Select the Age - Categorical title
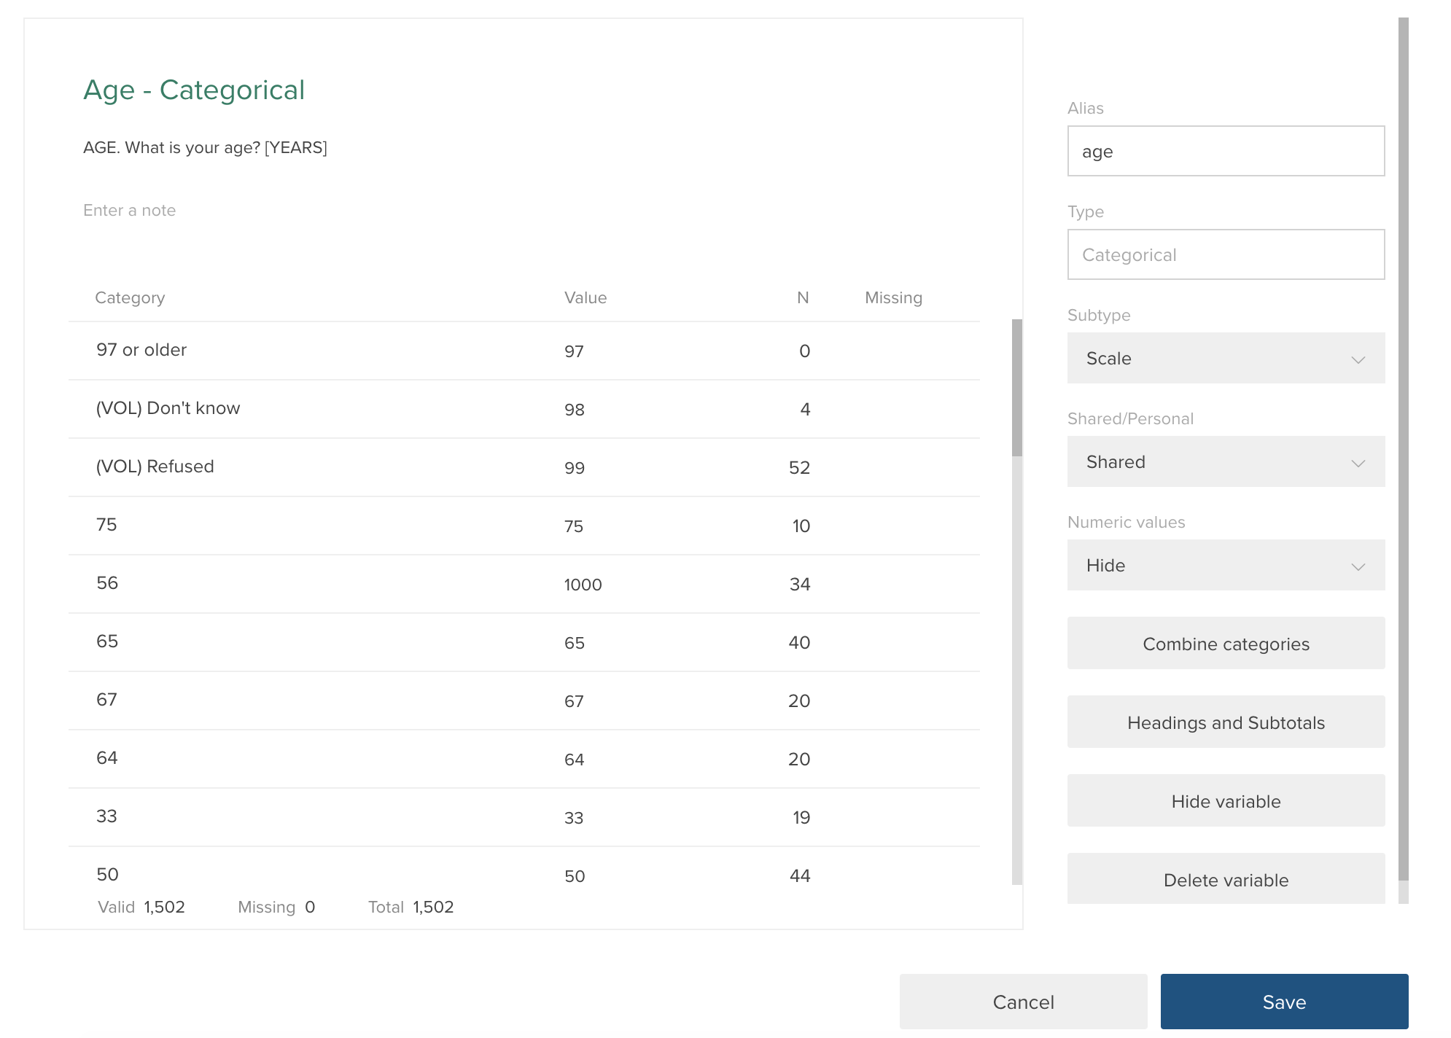This screenshot has height=1038, width=1451. click(194, 89)
